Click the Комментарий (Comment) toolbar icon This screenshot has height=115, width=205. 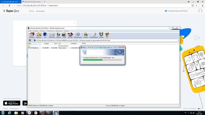(x=94, y=35)
